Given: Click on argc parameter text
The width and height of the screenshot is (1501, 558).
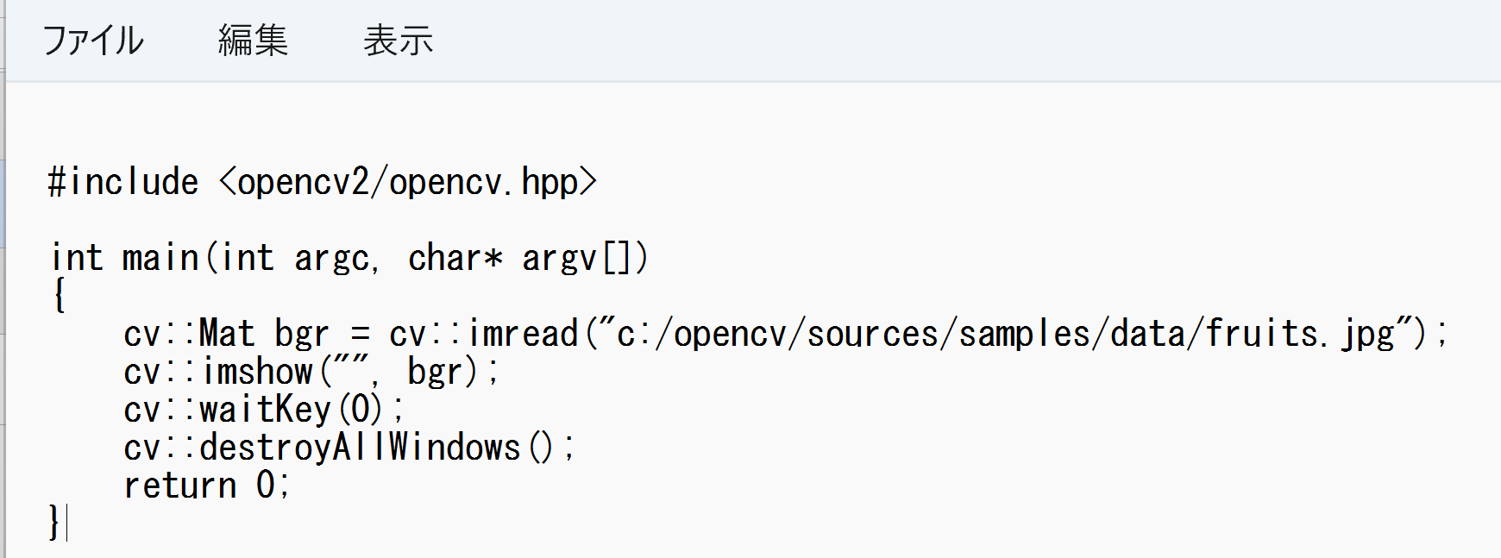Looking at the screenshot, I should (x=333, y=258).
